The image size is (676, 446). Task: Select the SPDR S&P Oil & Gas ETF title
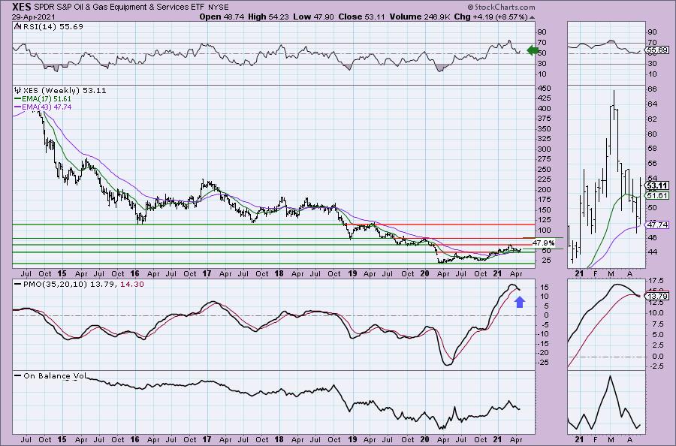pos(120,7)
